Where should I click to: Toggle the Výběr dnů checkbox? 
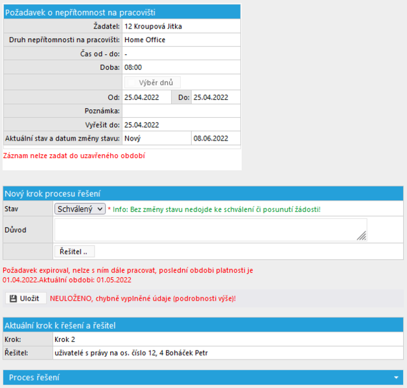131,83
